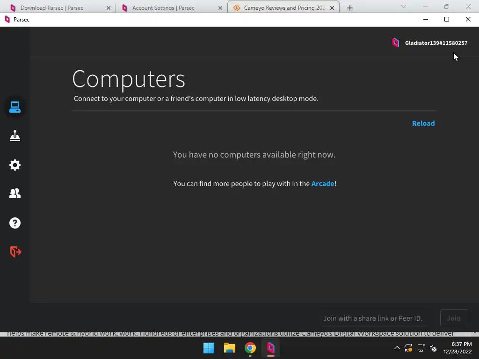Image resolution: width=479 pixels, height=359 pixels.
Task: Follow the Arcade link in the message
Action: tap(323, 183)
